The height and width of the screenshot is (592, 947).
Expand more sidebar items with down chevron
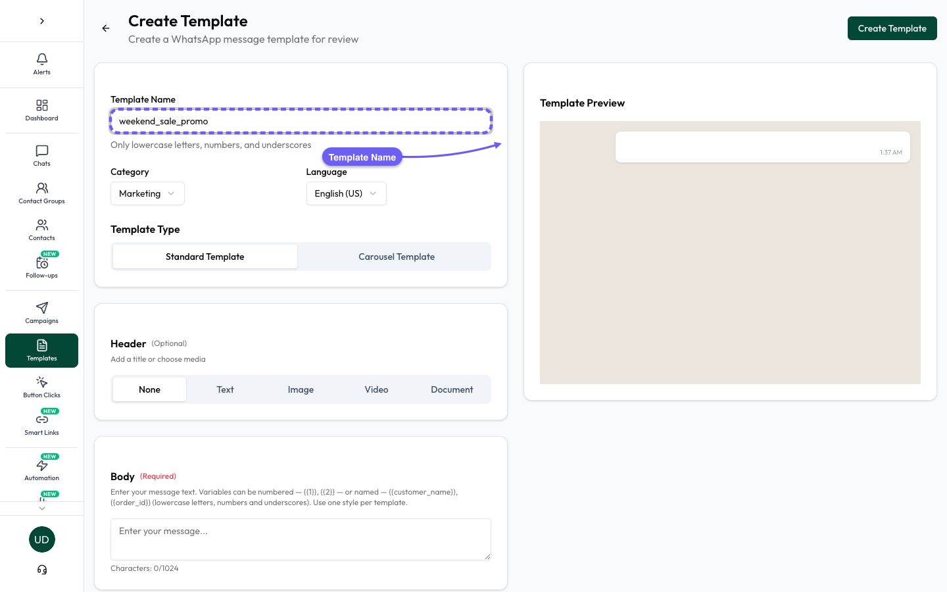[x=42, y=508]
